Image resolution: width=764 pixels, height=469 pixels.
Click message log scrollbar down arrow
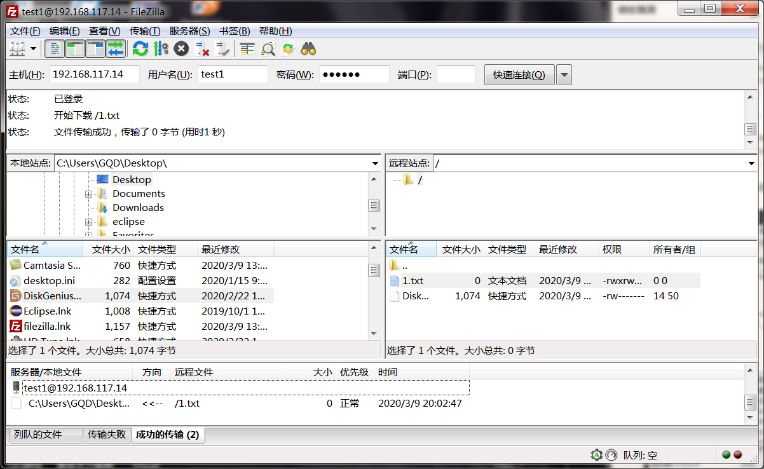751,143
